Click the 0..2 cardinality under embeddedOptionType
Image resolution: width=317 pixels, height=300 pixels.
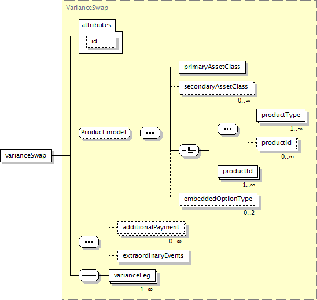pyautogui.click(x=249, y=213)
